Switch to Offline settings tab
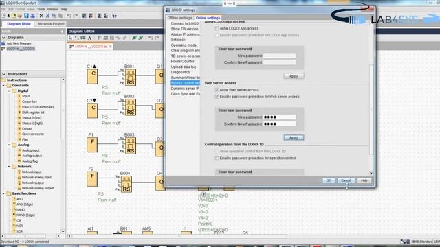Viewport: 440px width, 247px height. [180, 18]
